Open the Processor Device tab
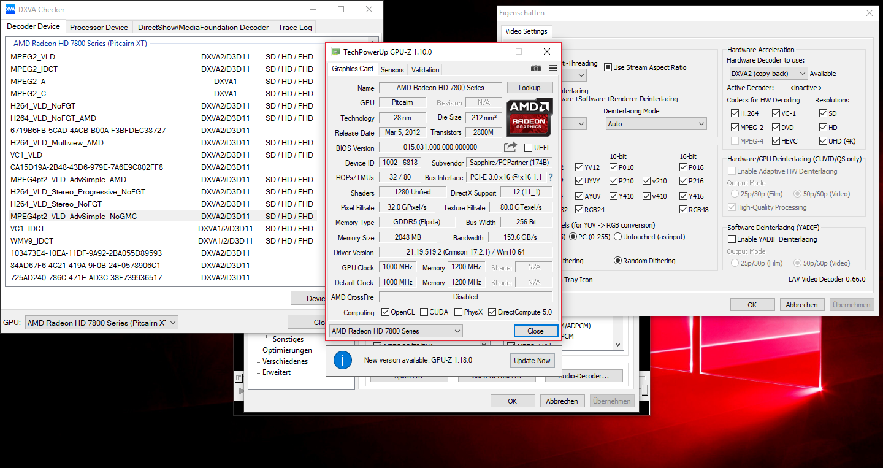The image size is (883, 468). pyautogui.click(x=99, y=28)
